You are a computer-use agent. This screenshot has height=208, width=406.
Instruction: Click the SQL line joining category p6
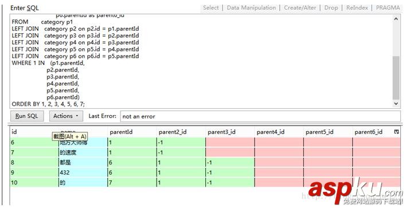click(75, 56)
